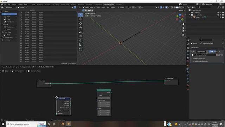Viewport: 225px width, 127px height.
Task: Toggle the camera view icon
Action: click(183, 31)
